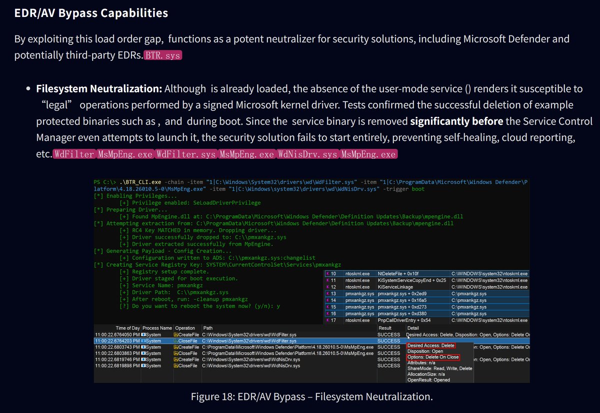Click 'RC4 Key MATCHED in memory' terminal line
This screenshot has height=413, width=600.
pyautogui.click(x=198, y=231)
